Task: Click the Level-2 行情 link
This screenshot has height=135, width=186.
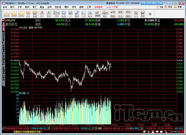Action: (112, 7)
